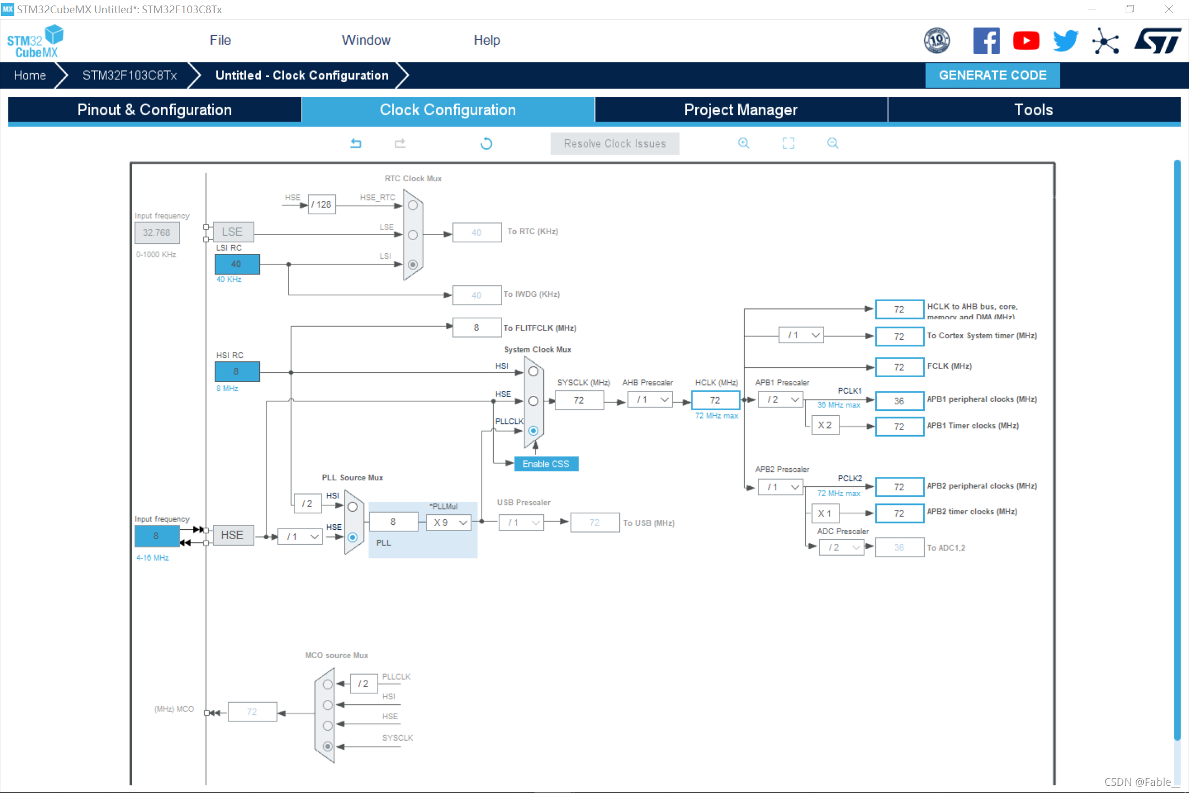Click Resolve Clock Issues button
Image resolution: width=1189 pixels, height=793 pixels.
pyautogui.click(x=615, y=144)
